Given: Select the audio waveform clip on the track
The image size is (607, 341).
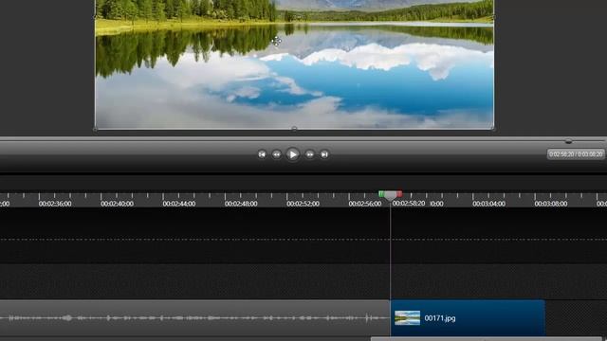Looking at the screenshot, I should point(194,318).
